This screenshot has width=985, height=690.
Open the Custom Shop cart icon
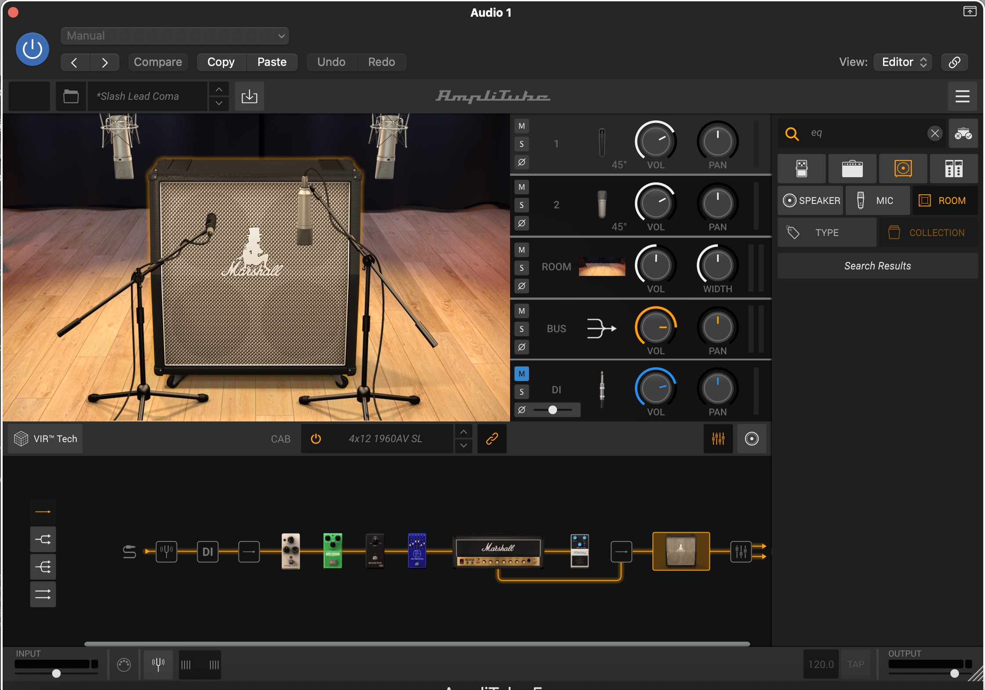click(963, 133)
